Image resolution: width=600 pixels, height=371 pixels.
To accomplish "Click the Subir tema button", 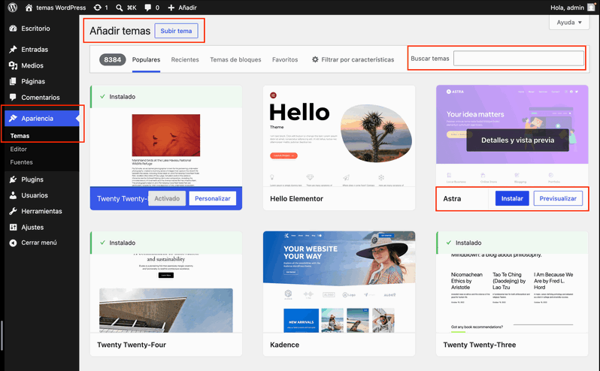I will [x=176, y=31].
